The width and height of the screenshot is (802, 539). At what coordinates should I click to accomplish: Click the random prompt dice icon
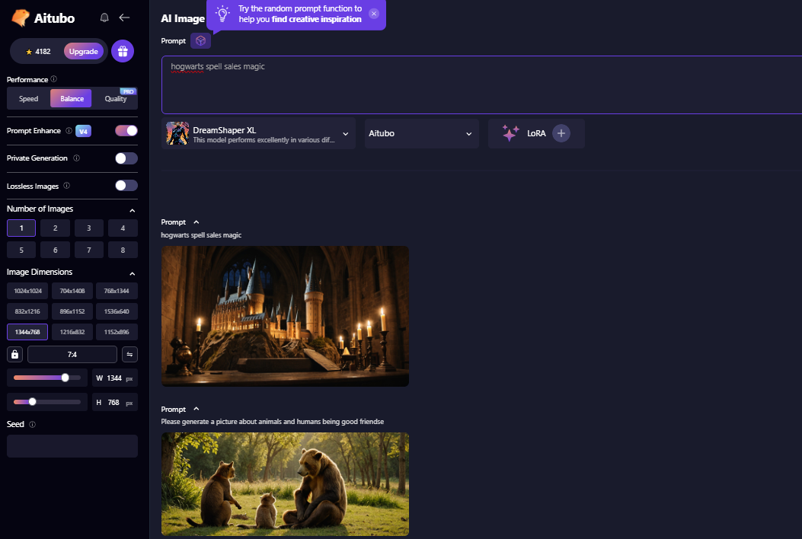tap(200, 41)
